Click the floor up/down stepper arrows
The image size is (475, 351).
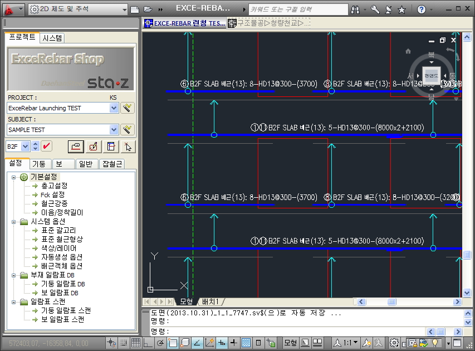coord(36,147)
